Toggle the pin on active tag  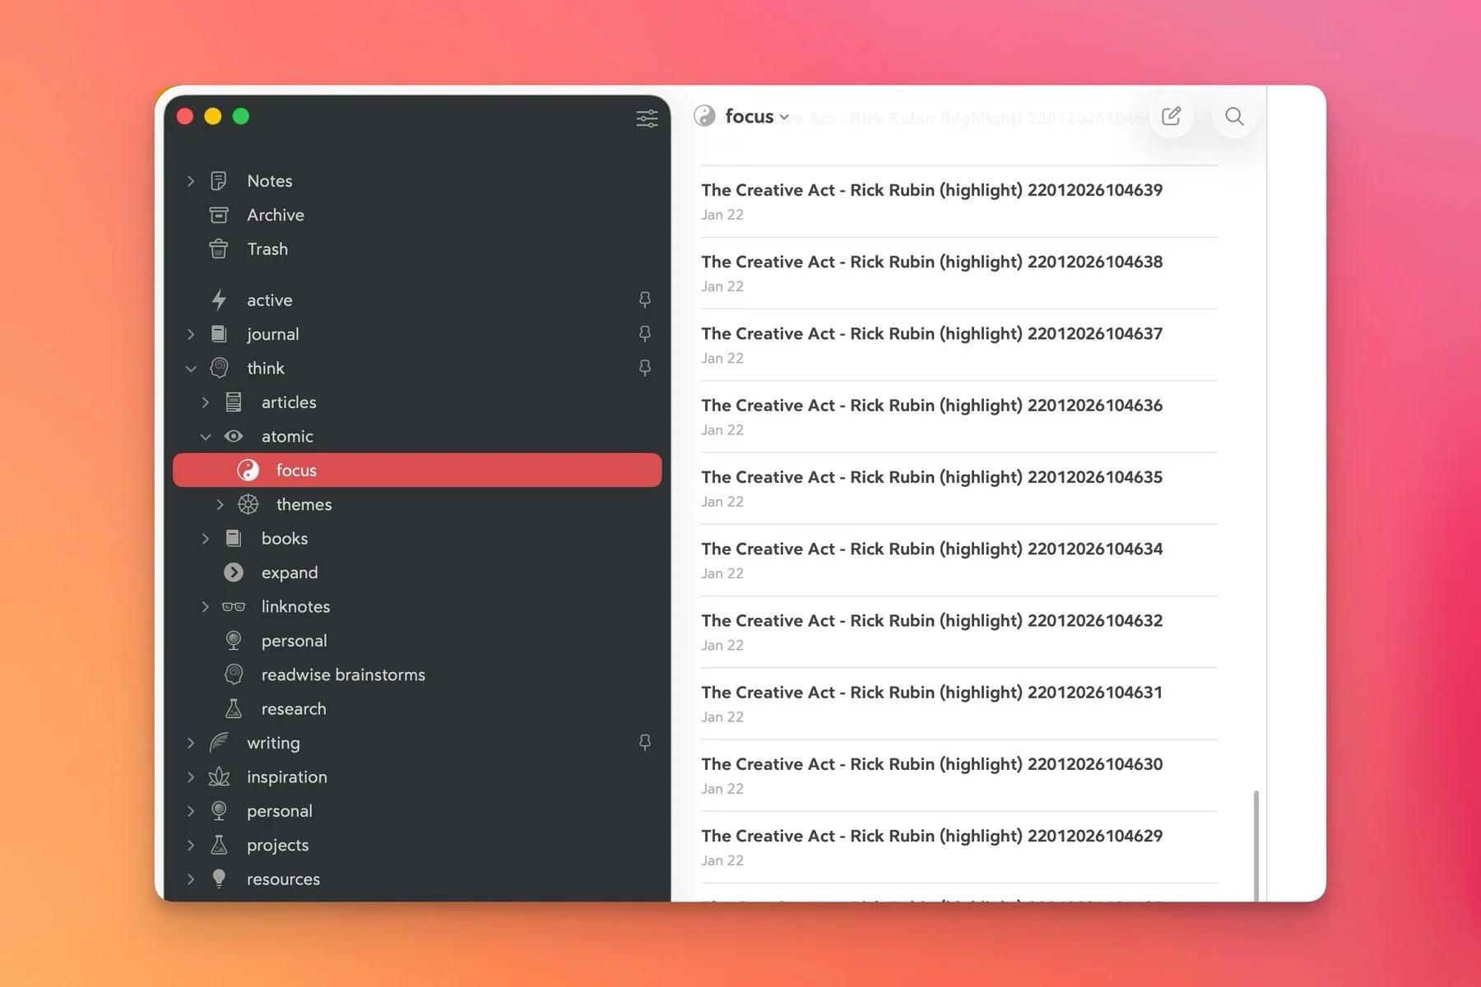click(x=645, y=300)
